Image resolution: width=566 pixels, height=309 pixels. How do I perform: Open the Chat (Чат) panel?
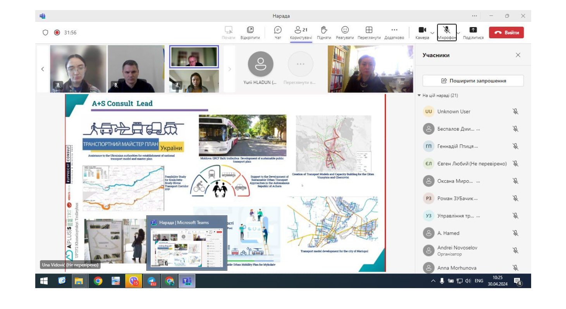278,32
